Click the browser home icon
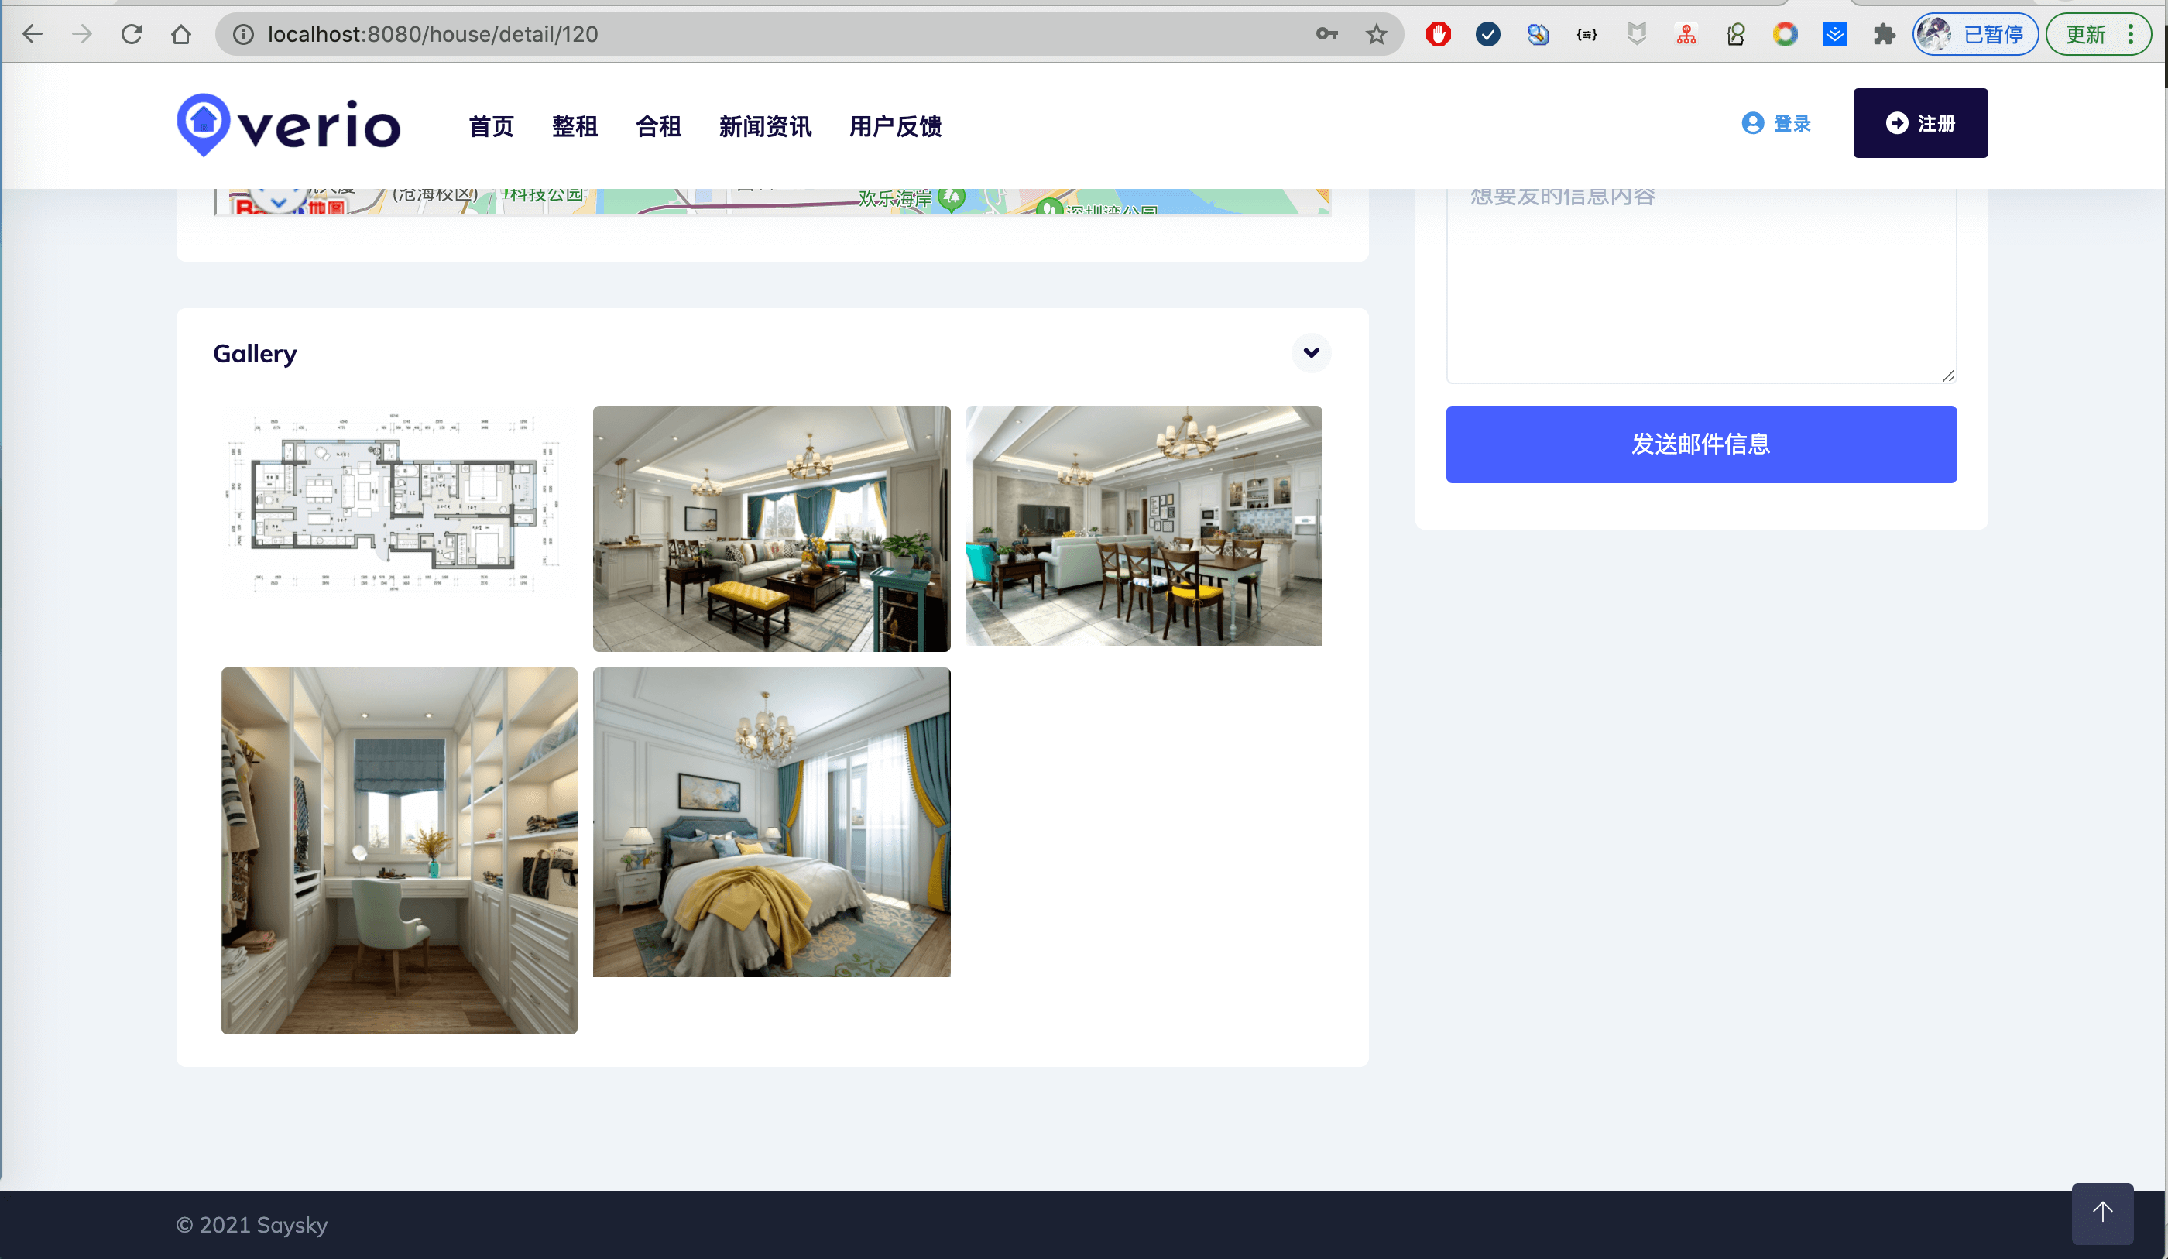The image size is (2168, 1259). click(x=180, y=34)
